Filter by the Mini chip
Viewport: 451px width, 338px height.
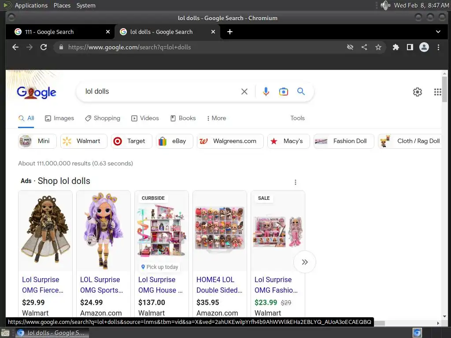[x=37, y=141]
